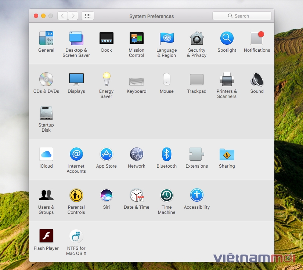The height and width of the screenshot is (270, 303).
Task: Click the back navigation arrow
Action: coord(62,16)
